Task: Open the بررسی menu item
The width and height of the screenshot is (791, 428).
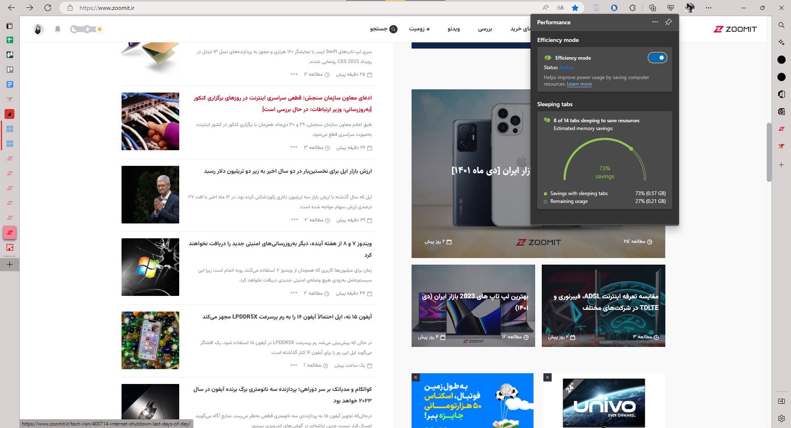Action: point(485,29)
